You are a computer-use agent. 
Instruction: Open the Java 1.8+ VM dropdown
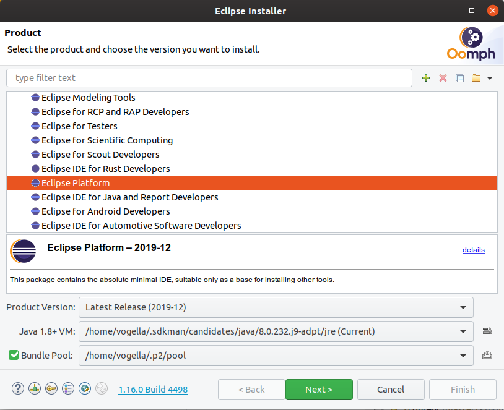pos(276,331)
